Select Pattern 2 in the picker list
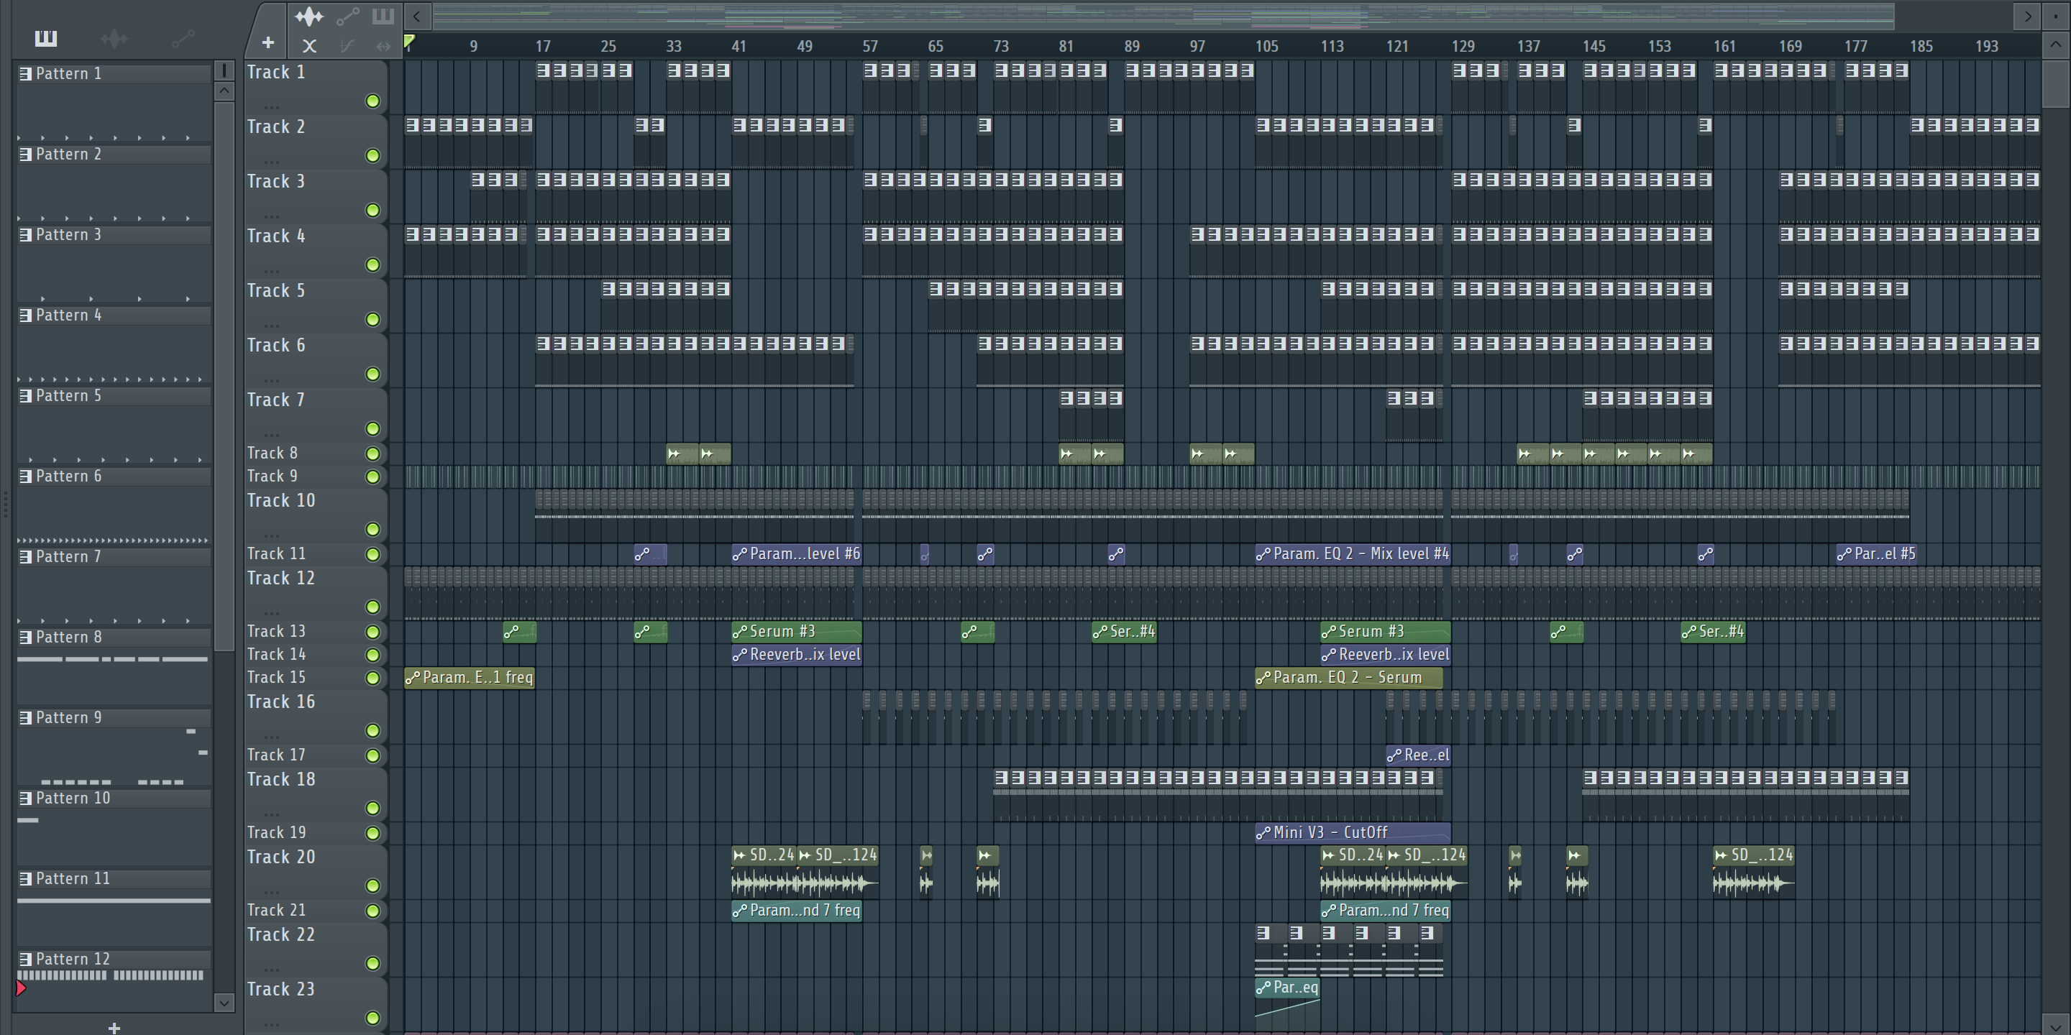This screenshot has height=1035, width=2071. [114, 155]
